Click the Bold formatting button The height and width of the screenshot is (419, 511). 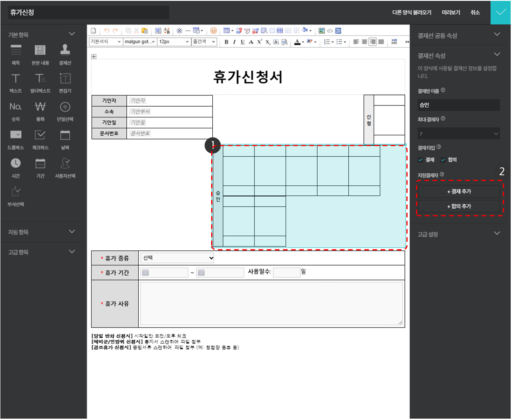(x=226, y=42)
